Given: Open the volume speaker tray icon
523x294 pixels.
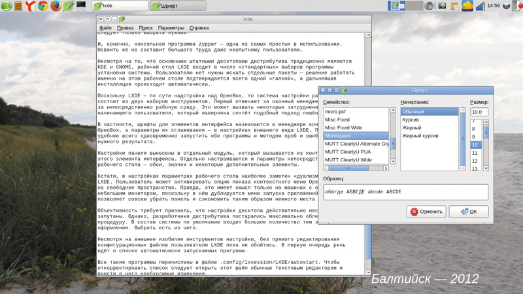Looking at the screenshot, I should 430,6.
